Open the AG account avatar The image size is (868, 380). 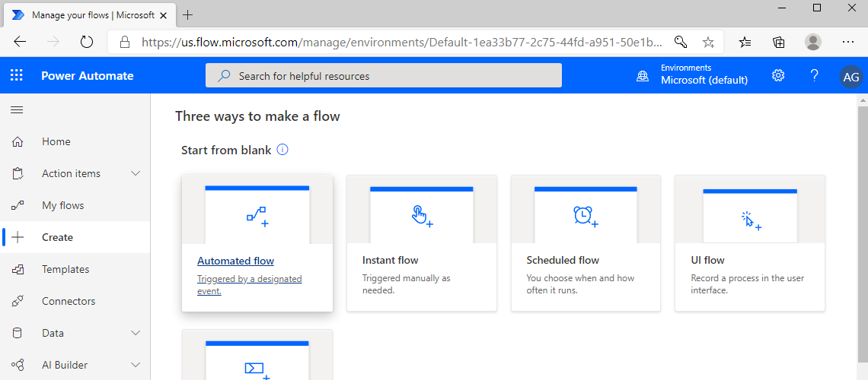coord(850,77)
